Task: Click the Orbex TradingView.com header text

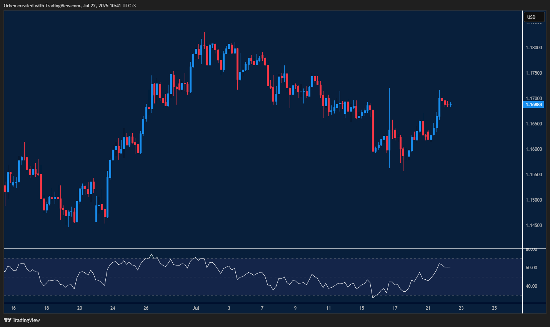Action: coord(70,6)
